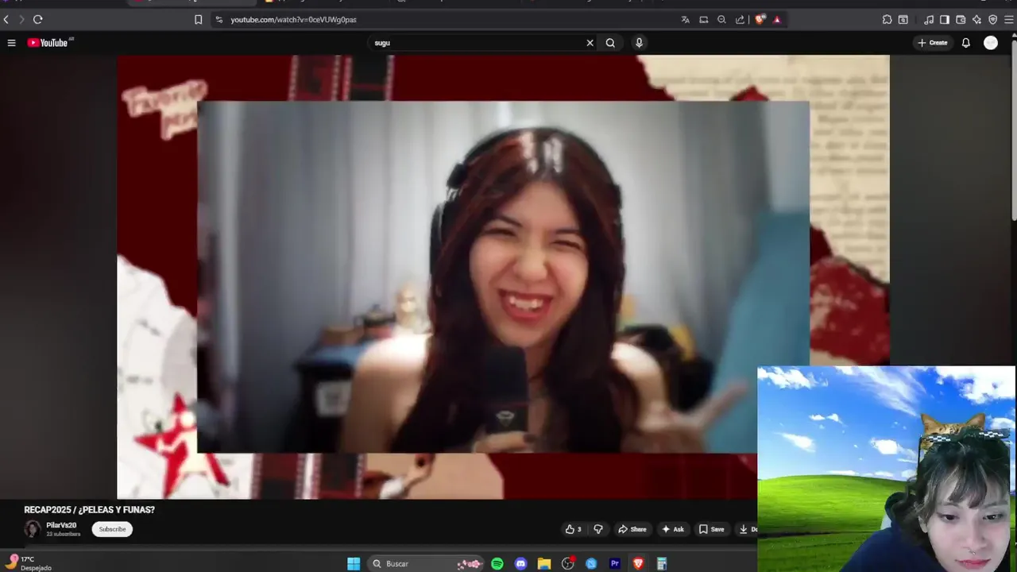Click the Share button under video
The width and height of the screenshot is (1017, 572).
(632, 529)
